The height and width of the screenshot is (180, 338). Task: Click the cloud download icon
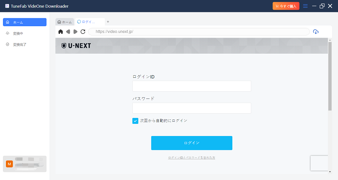pyautogui.click(x=316, y=32)
